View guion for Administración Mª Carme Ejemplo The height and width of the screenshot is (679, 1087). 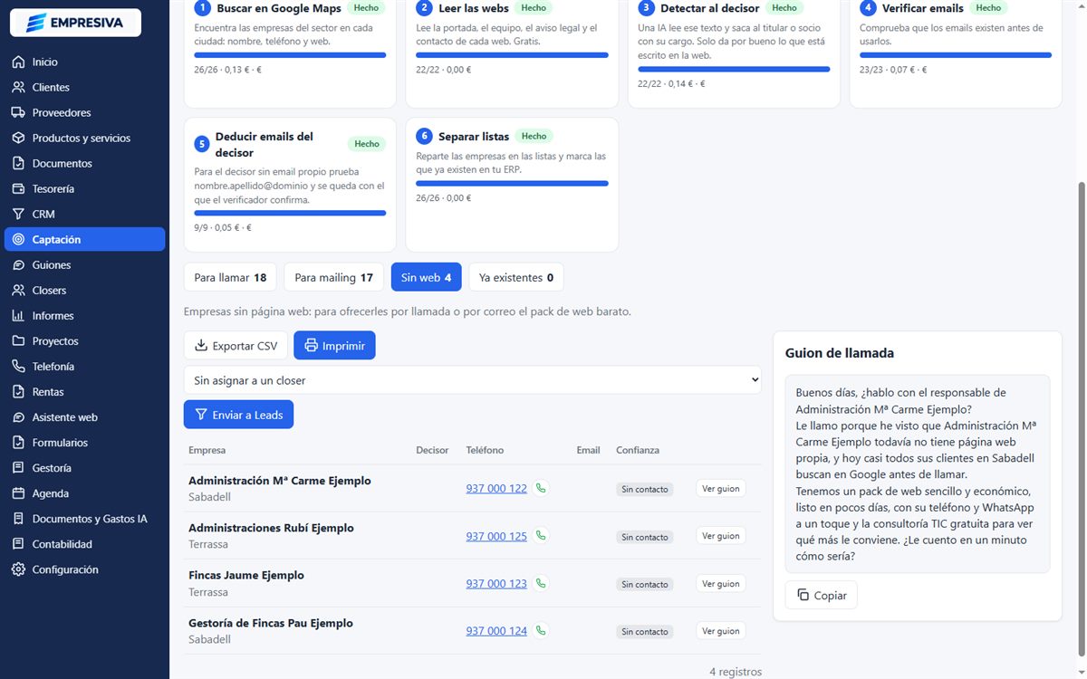(x=721, y=488)
